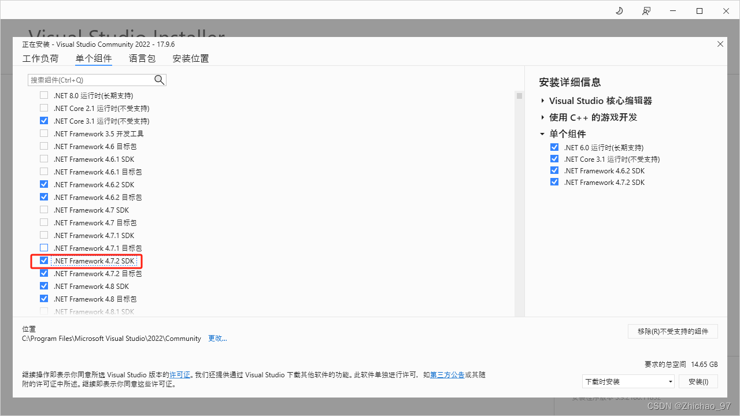Open the 语言包 tab

point(142,58)
